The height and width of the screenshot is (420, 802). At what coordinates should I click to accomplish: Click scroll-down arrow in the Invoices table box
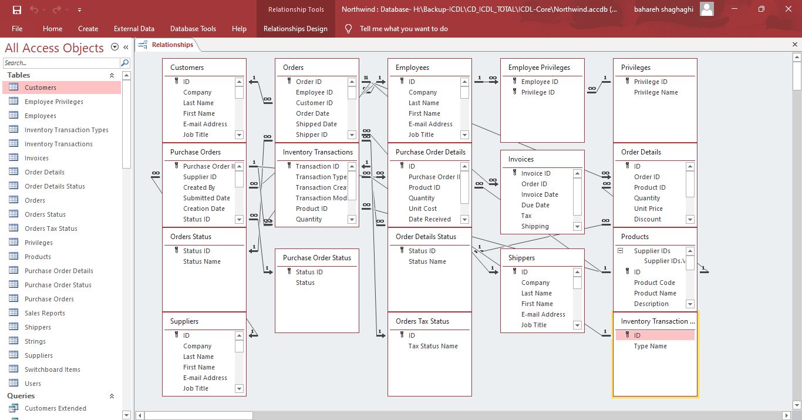pyautogui.click(x=577, y=226)
